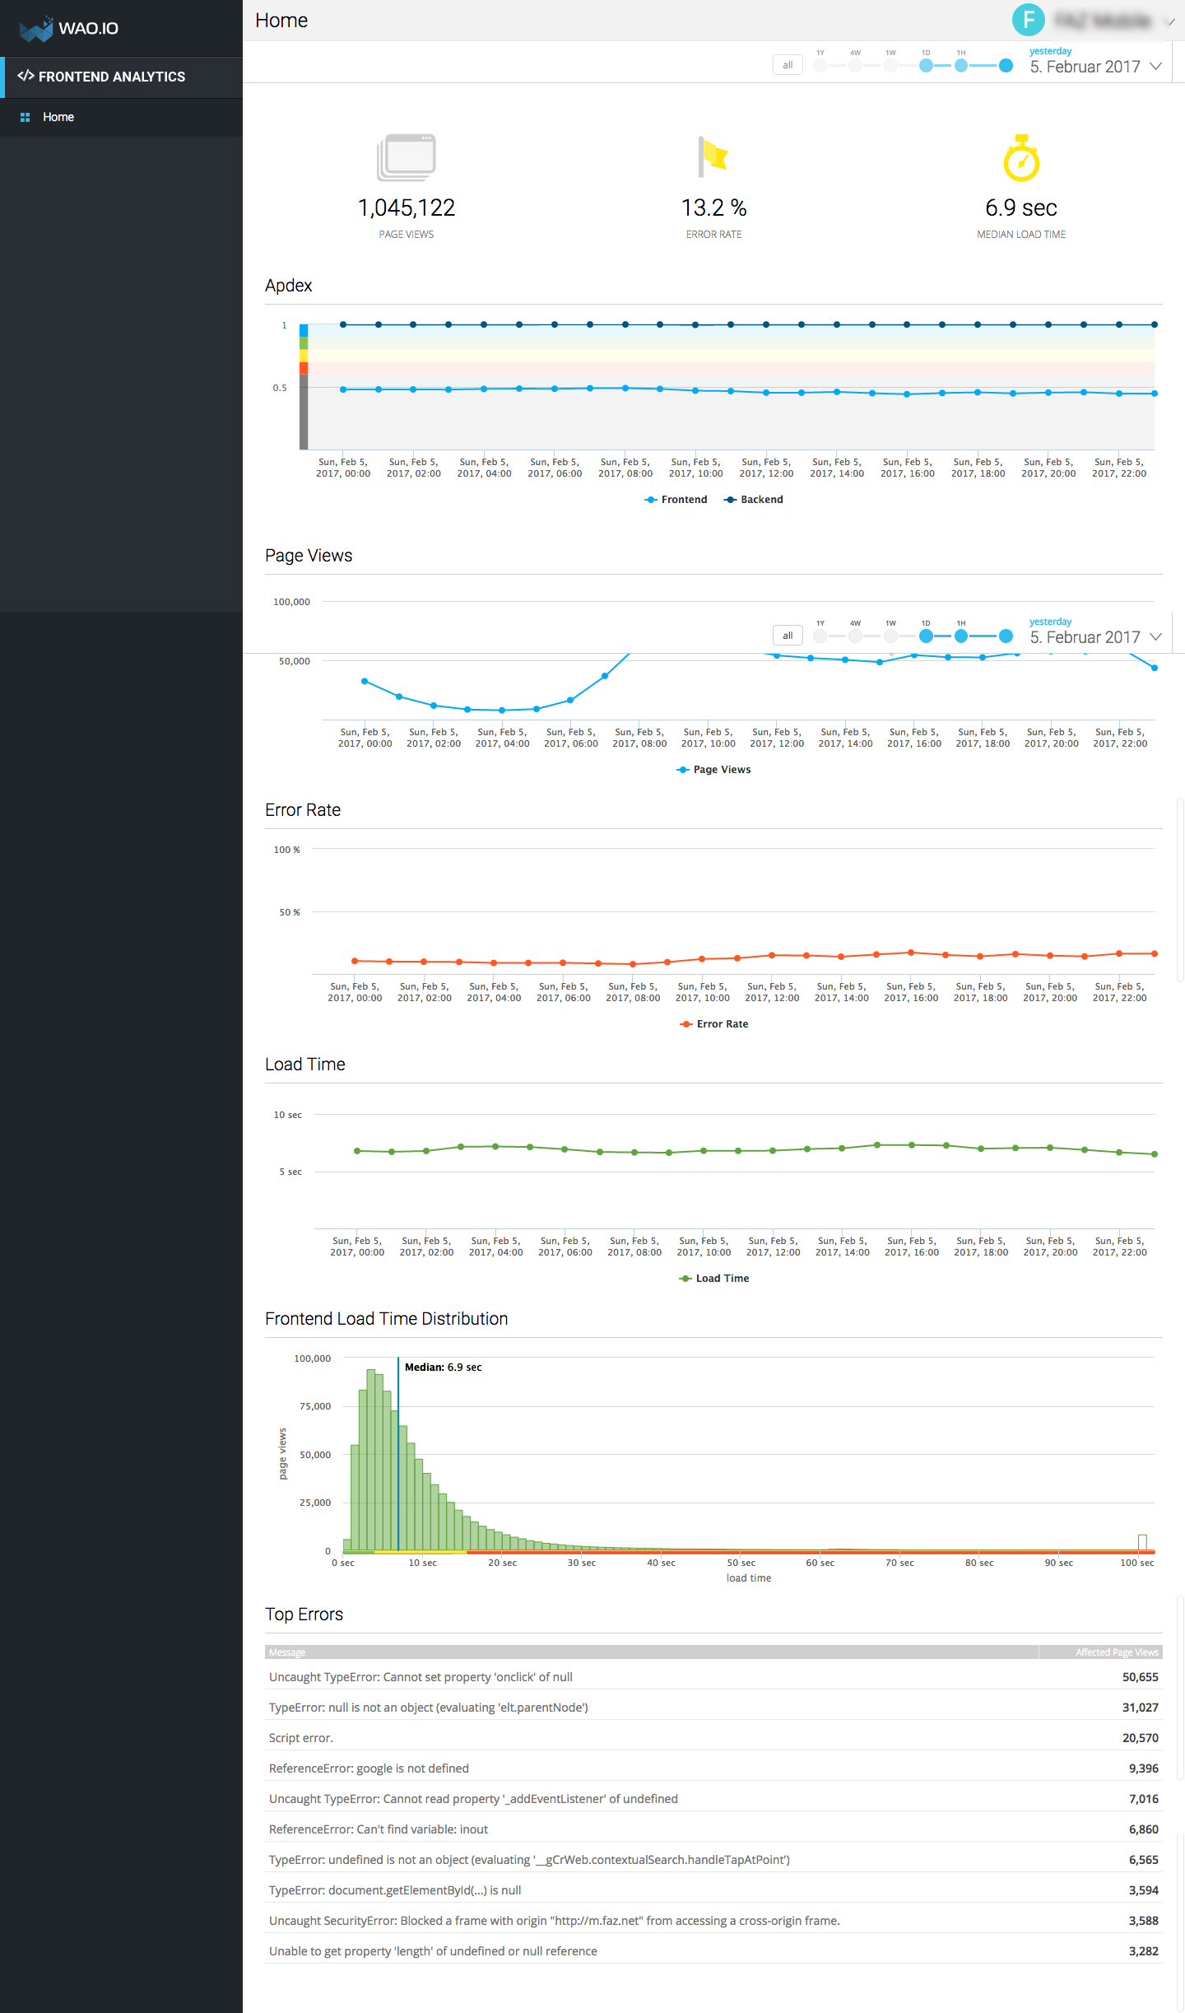Select the 1D range dot in top header
The width and height of the screenshot is (1185, 2013).
click(x=926, y=66)
